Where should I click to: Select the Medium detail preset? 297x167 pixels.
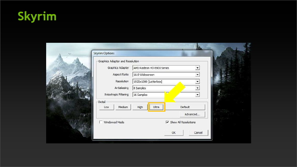tap(123, 107)
